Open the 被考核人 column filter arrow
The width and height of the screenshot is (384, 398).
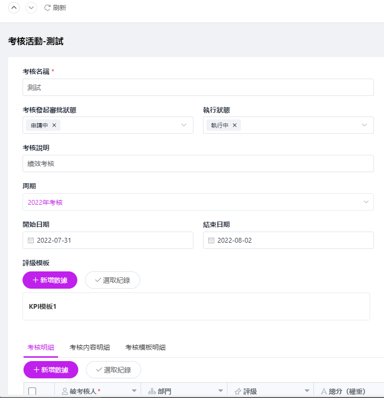click(x=134, y=391)
